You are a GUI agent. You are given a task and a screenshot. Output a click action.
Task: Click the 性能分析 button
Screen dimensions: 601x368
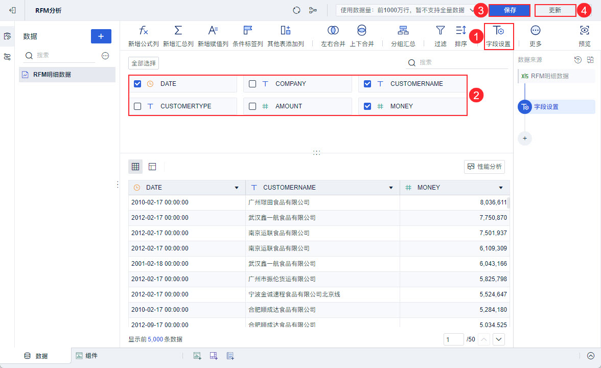click(x=484, y=167)
